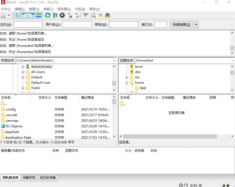Image resolution: width=235 pixels, height=187 pixels.
Task: Focus the 密码 password field
Action: point(124,25)
